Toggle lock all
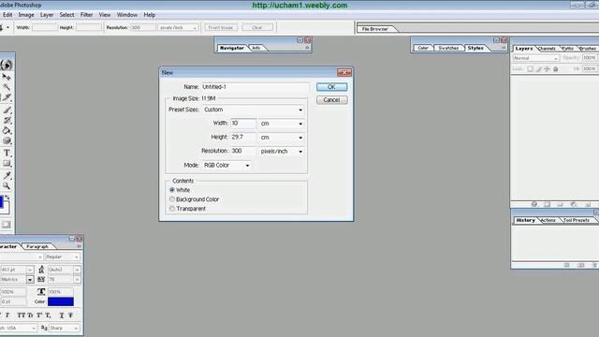Image resolution: width=599 pixels, height=337 pixels. pos(556,69)
